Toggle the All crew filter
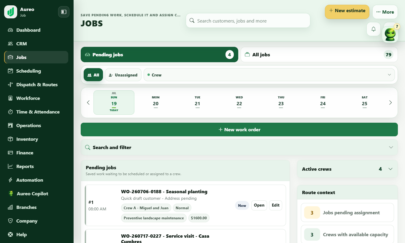Image resolution: width=405 pixels, height=243 pixels. (93, 75)
